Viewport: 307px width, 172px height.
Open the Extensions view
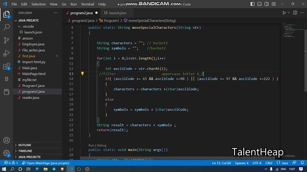[6, 66]
